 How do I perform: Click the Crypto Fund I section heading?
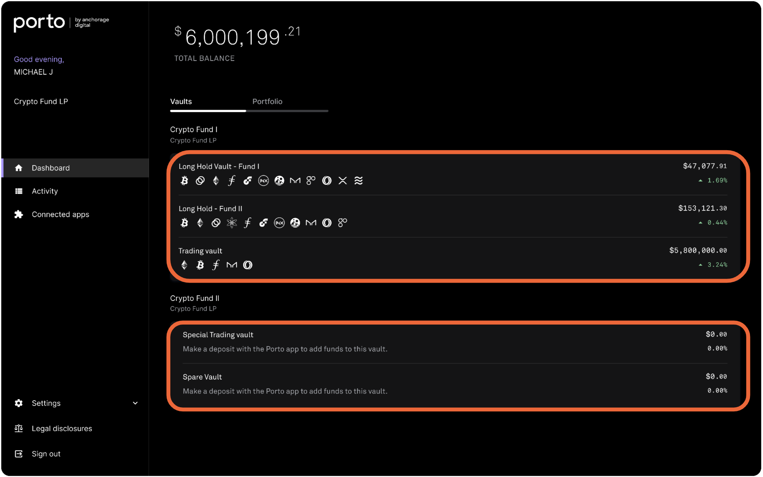click(x=194, y=130)
